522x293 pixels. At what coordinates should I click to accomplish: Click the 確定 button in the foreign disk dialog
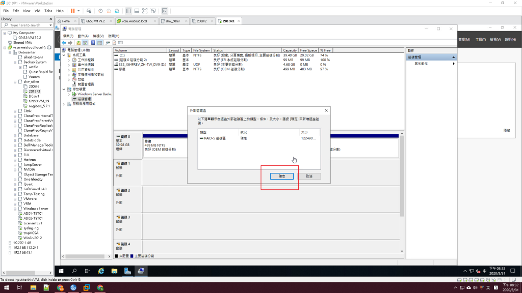point(281,176)
